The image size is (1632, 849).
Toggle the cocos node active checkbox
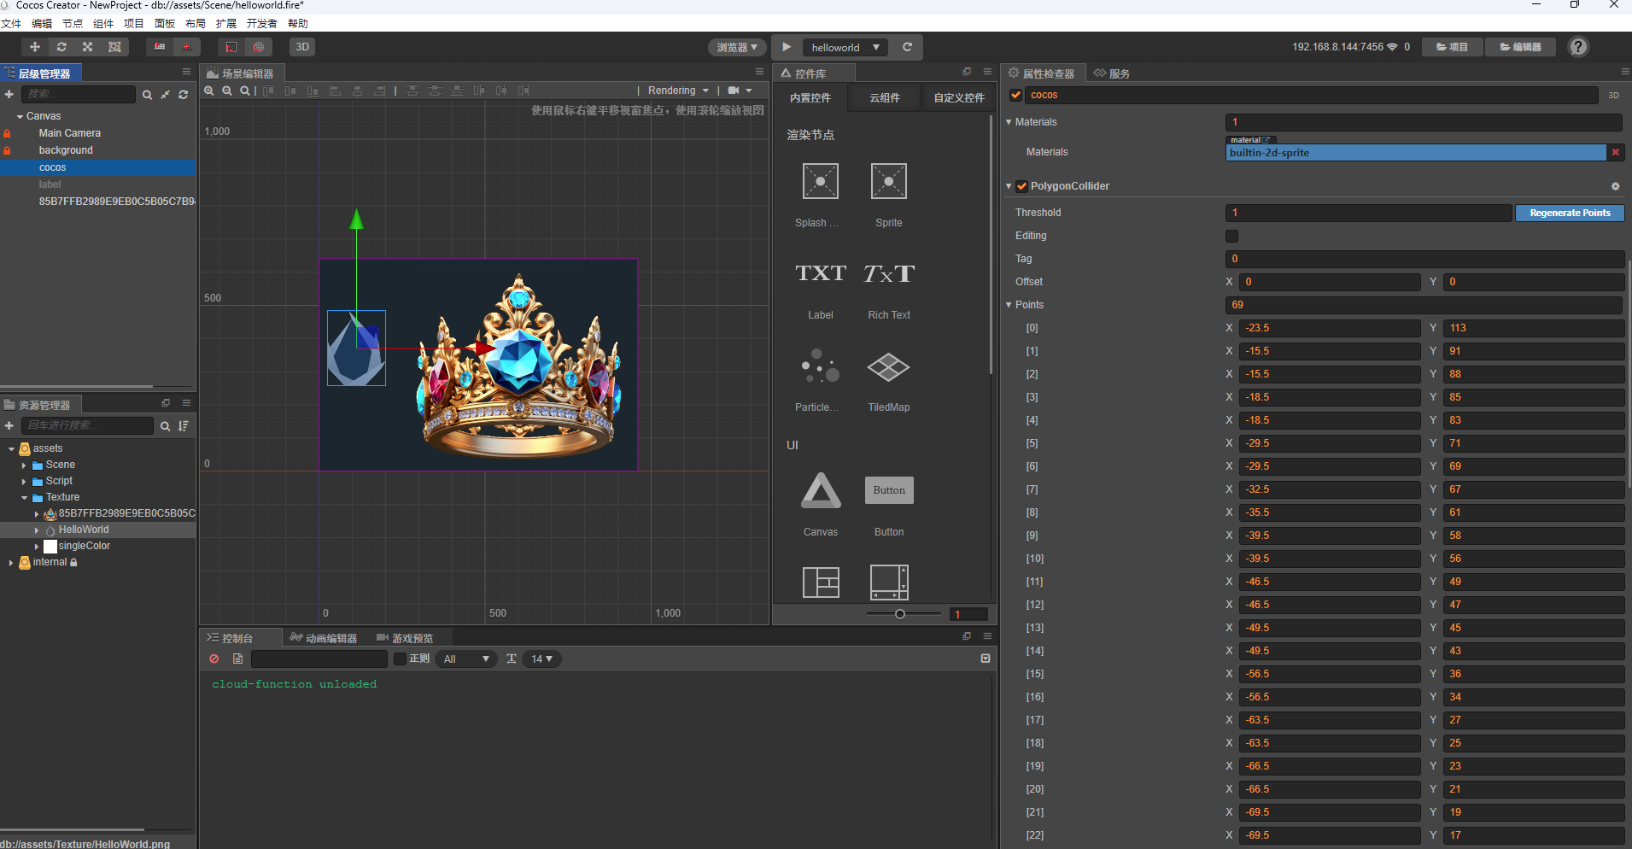click(1015, 95)
